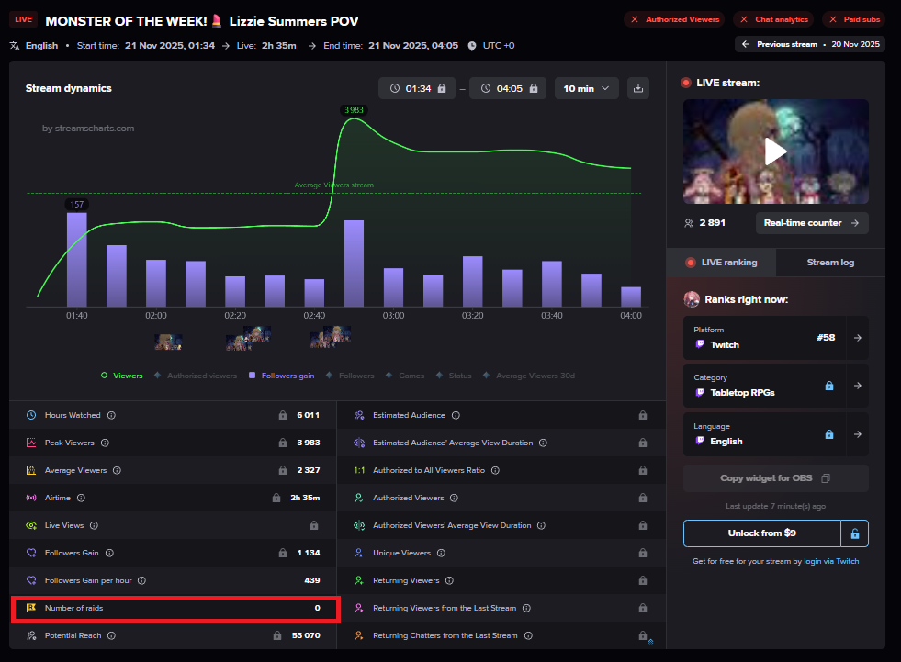Click info icon next to Average Viewers

coord(118,470)
